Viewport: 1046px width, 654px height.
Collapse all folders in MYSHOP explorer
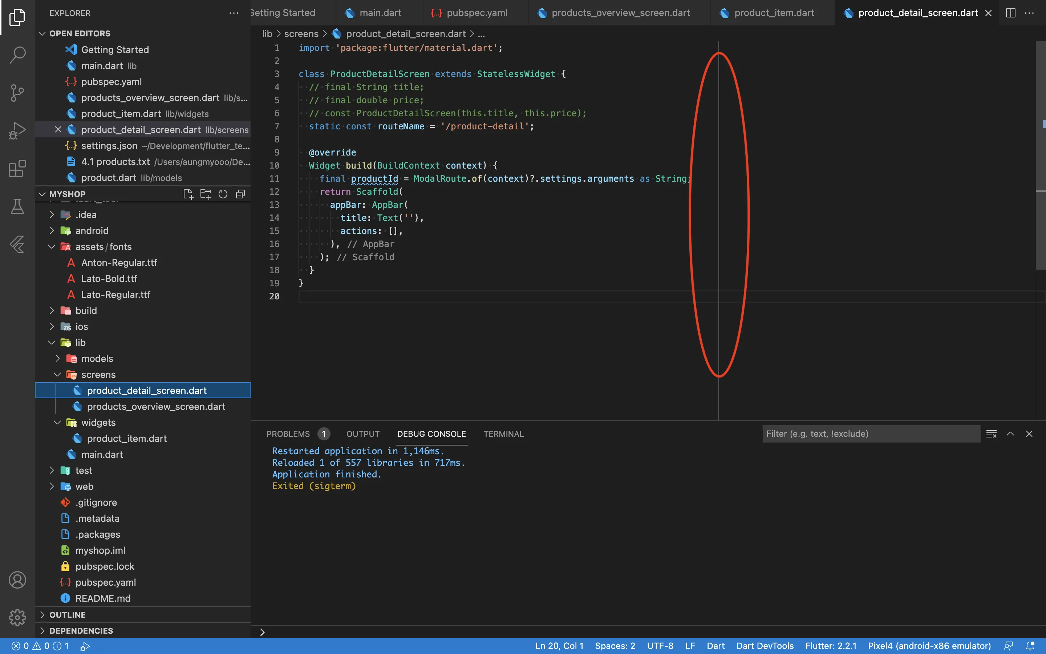[x=240, y=194]
